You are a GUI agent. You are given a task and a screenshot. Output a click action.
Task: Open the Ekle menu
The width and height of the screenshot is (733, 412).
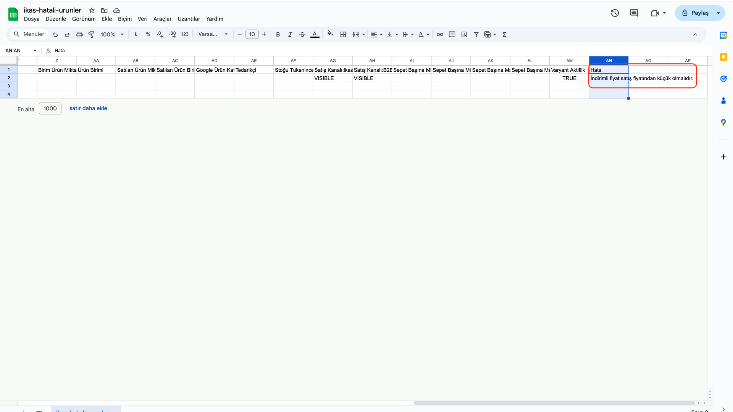point(107,19)
